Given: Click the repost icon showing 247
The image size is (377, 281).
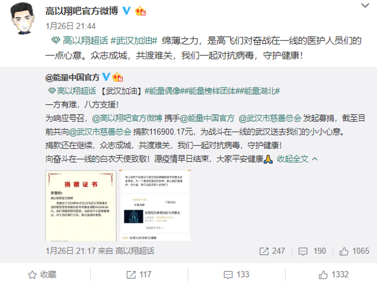Looking at the screenshot, I should 272,251.
